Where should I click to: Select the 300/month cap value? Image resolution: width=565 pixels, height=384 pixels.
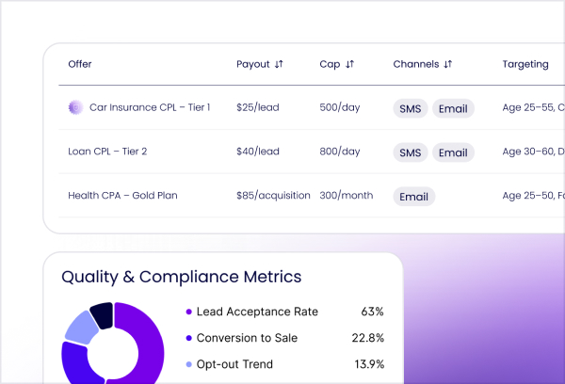[347, 195]
